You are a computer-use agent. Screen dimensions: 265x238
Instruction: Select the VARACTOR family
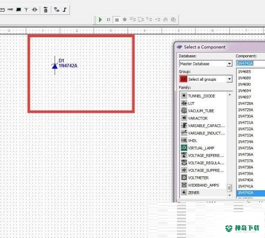click(x=198, y=118)
